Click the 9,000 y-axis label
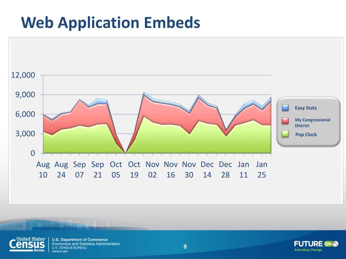This screenshot has width=346, height=259. pyautogui.click(x=25, y=95)
